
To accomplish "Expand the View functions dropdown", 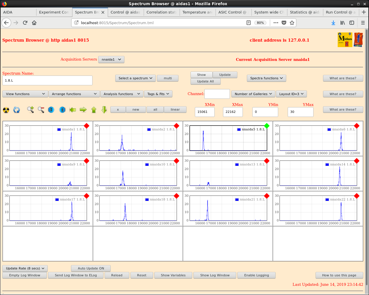I will tap(25, 94).
